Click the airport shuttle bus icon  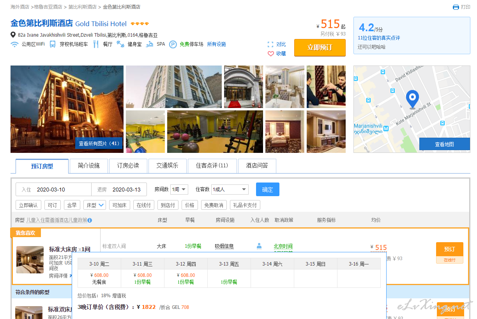[x=53, y=44]
